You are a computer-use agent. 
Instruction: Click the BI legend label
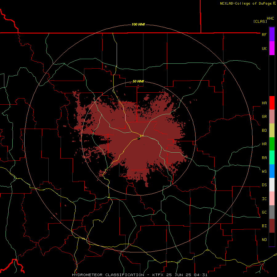264,226
